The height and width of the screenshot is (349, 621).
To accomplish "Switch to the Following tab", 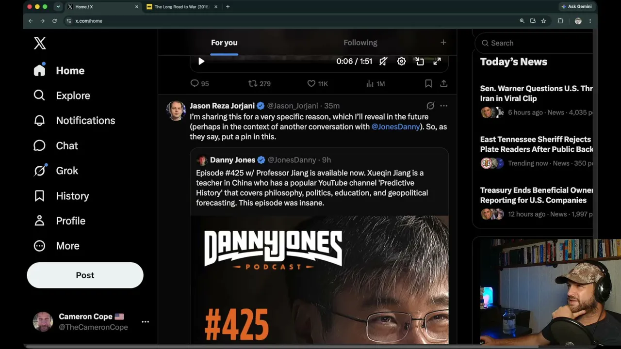I will tap(360, 43).
